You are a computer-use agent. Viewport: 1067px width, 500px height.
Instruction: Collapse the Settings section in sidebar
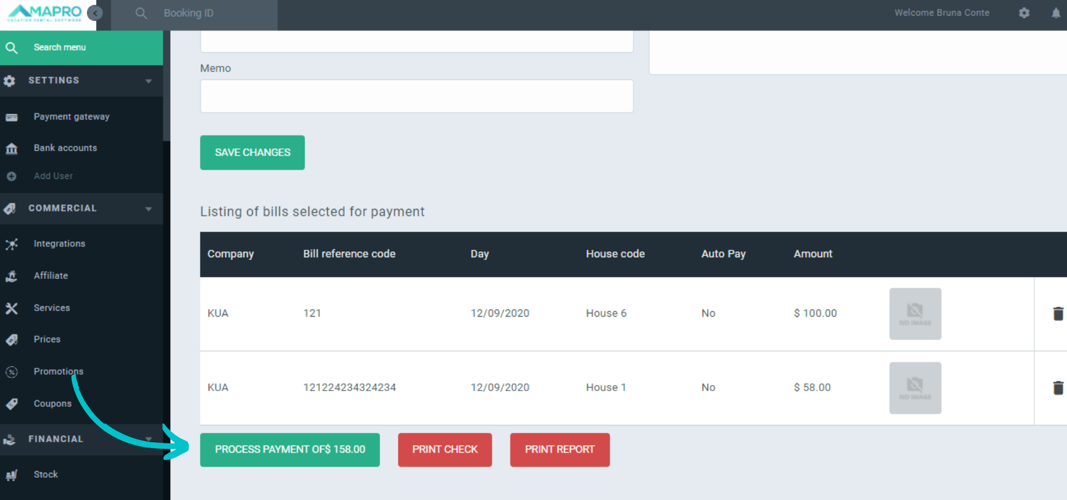point(148,81)
